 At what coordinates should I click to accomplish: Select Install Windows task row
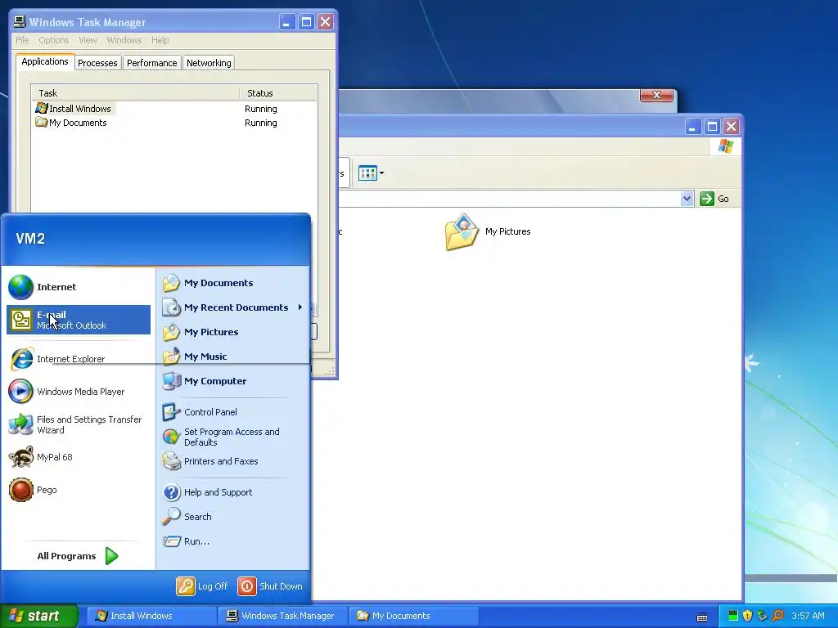174,109
